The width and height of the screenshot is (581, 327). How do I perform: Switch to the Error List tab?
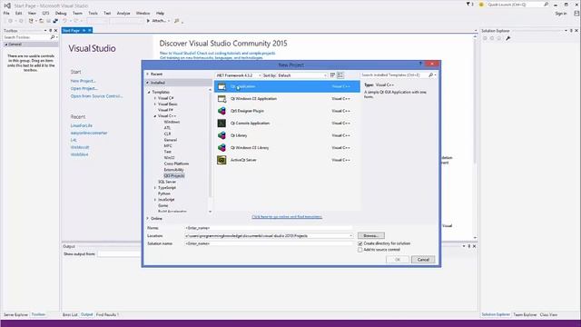pos(70,315)
